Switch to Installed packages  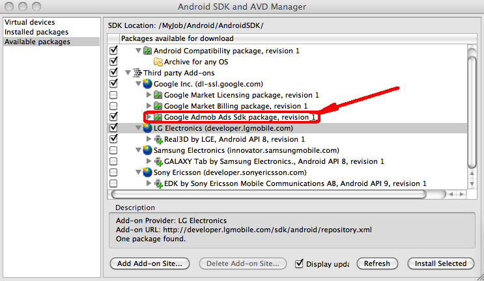click(36, 32)
